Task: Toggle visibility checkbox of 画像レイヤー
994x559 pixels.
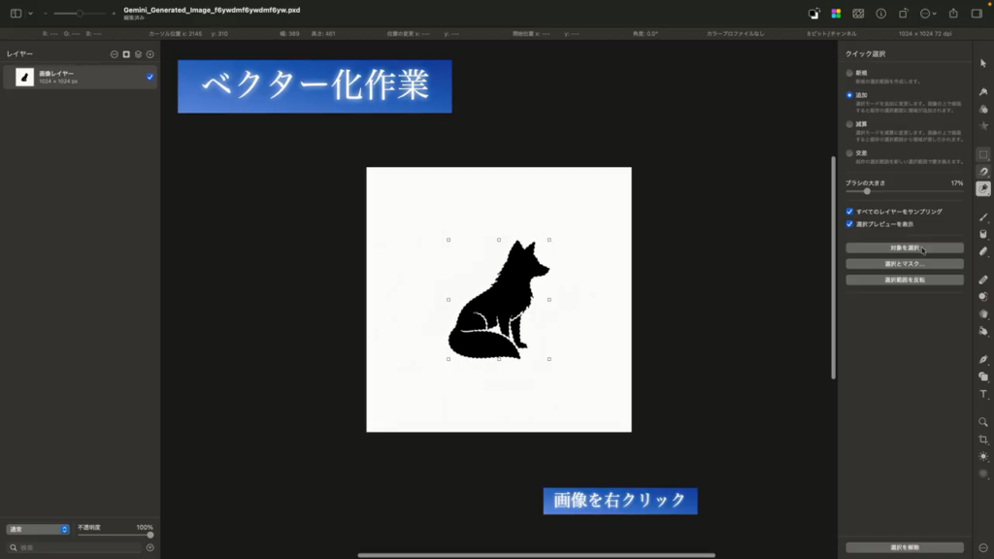Action: [x=149, y=77]
